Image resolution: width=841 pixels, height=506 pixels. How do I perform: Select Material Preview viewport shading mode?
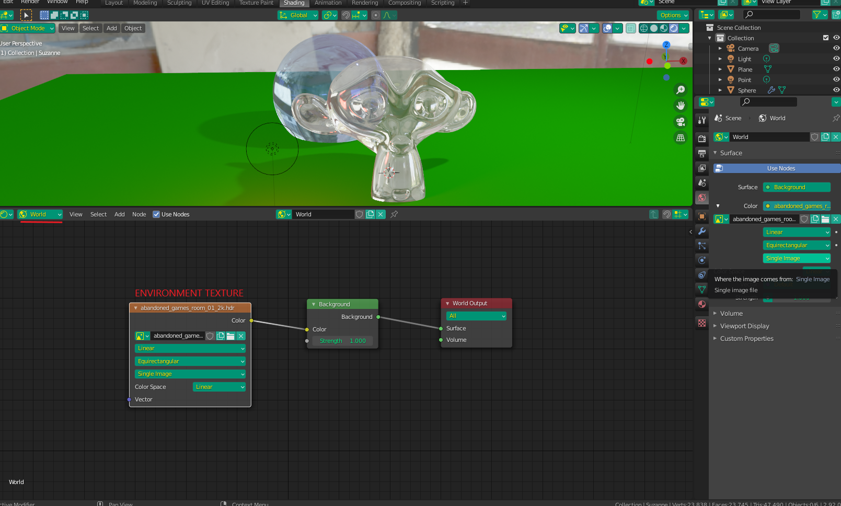pyautogui.click(x=664, y=28)
